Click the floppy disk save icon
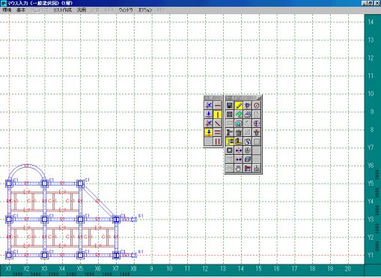Screen dimensions: 381x278 230,106
